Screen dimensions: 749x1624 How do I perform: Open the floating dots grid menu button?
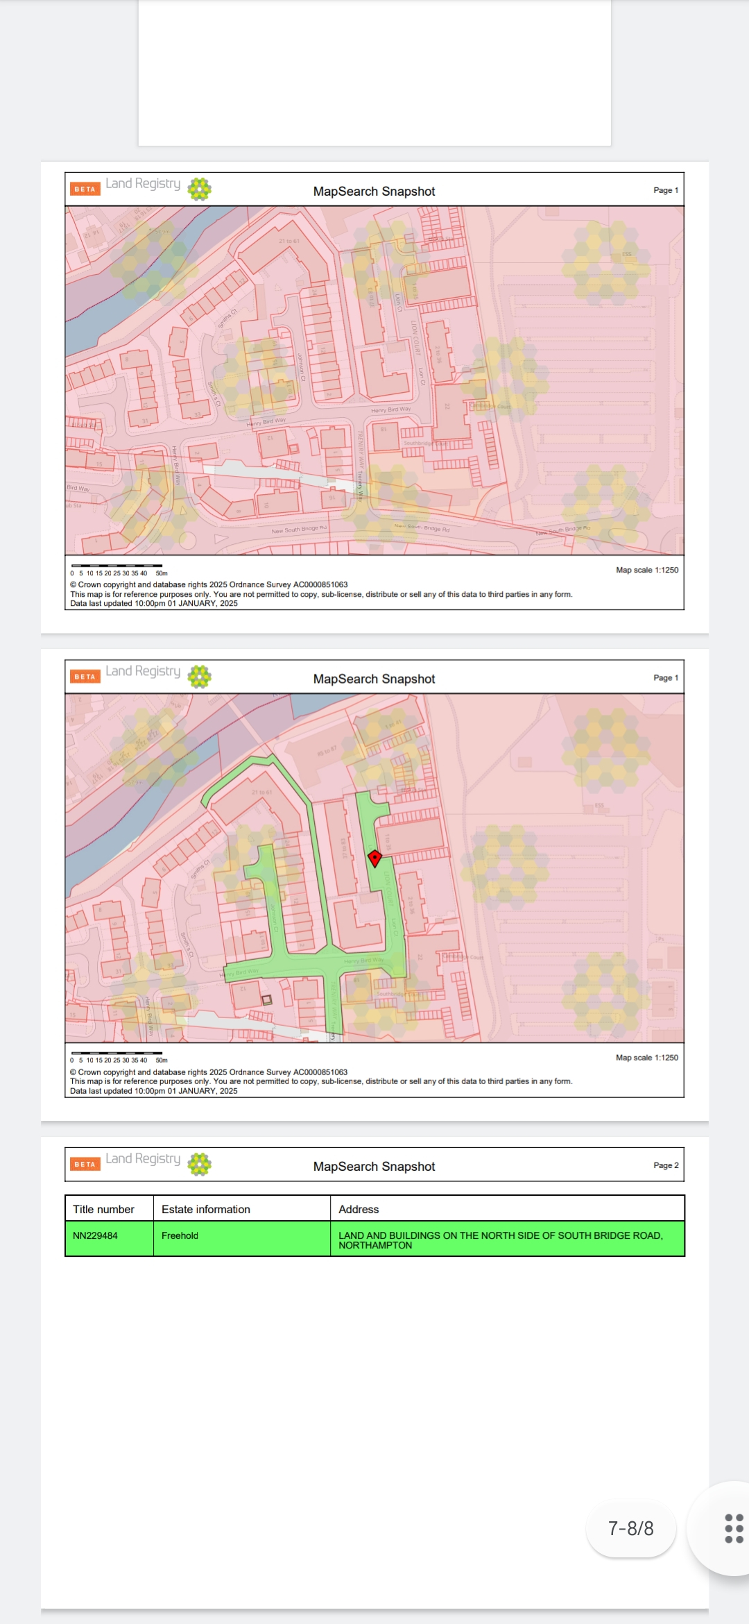tap(734, 1528)
